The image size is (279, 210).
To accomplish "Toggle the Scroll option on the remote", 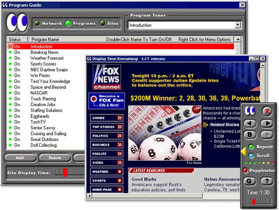I will (251, 155).
